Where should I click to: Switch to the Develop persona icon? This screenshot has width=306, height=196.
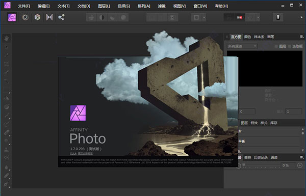[x=37, y=17]
